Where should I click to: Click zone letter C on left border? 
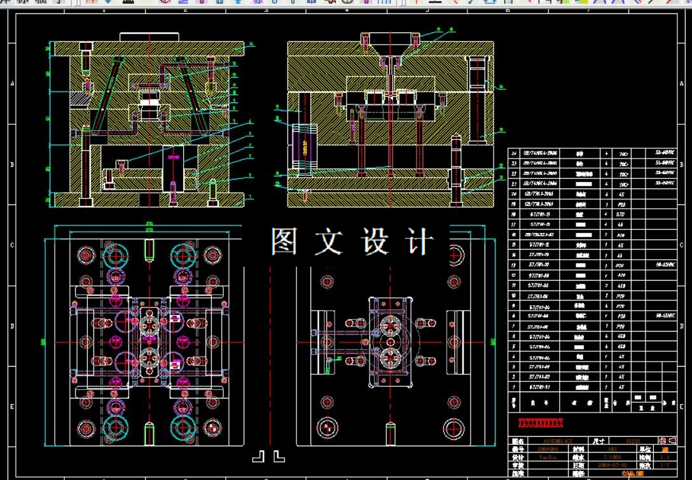pos(12,245)
